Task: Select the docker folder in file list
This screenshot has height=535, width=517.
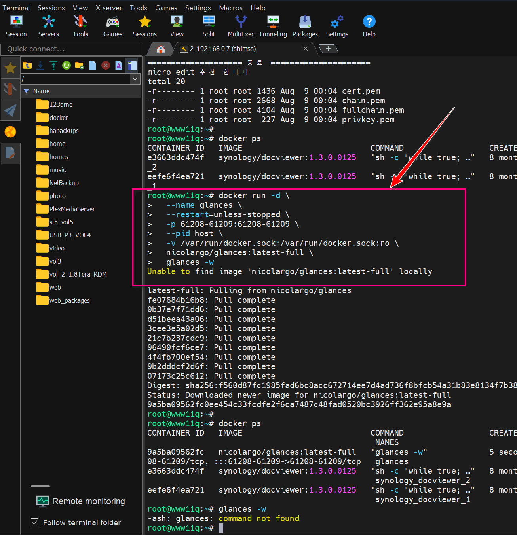Action: point(59,118)
